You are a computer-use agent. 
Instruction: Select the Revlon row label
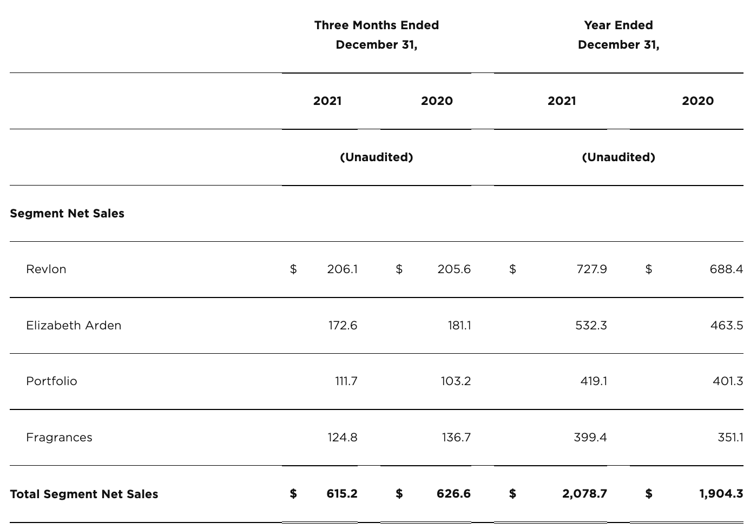pos(46,269)
